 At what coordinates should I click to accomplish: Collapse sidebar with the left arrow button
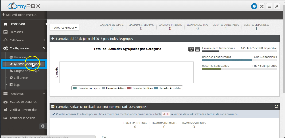pos(43,126)
